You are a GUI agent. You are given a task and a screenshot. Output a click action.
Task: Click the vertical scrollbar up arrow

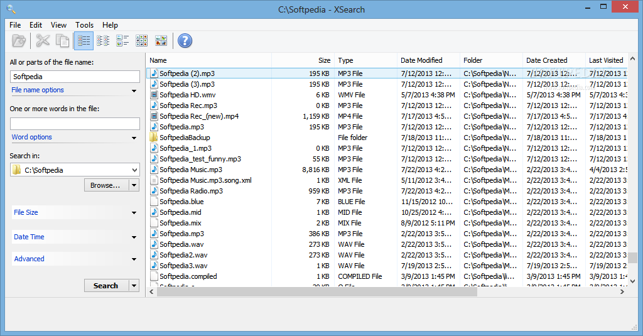click(633, 58)
